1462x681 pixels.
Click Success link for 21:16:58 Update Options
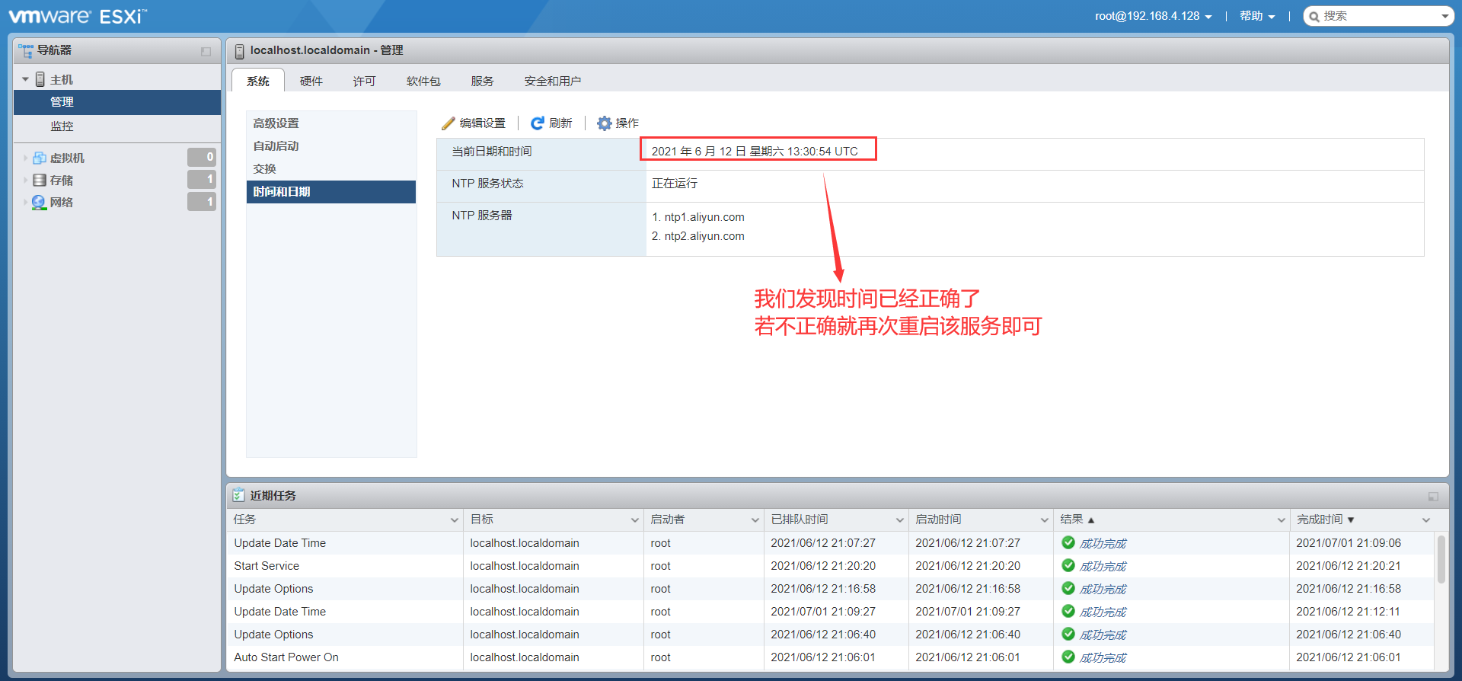1103,589
